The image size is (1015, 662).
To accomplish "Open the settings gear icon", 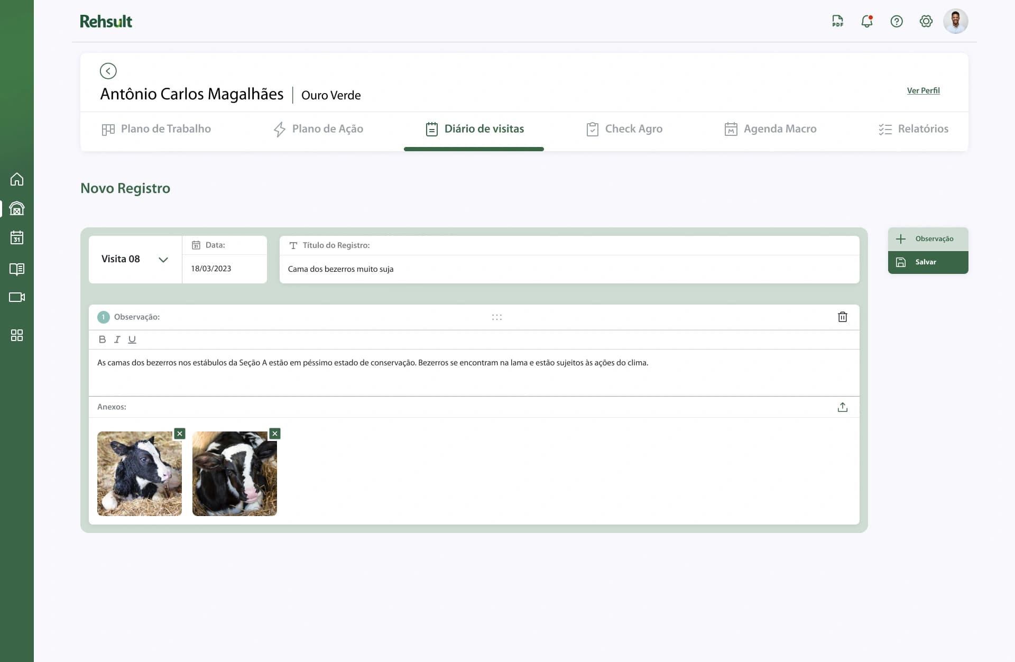I will [926, 21].
